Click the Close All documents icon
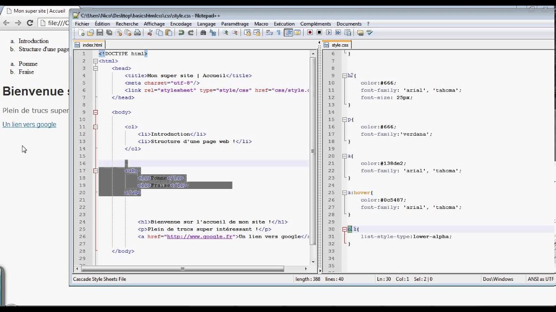The image size is (556, 312). pyautogui.click(x=128, y=32)
